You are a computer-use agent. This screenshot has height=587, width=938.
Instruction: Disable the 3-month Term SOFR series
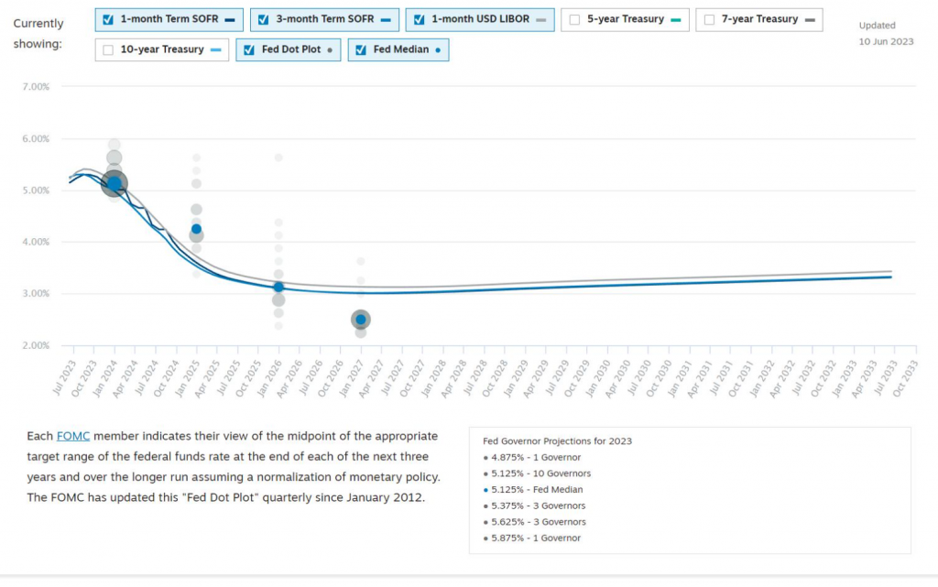pyautogui.click(x=265, y=19)
